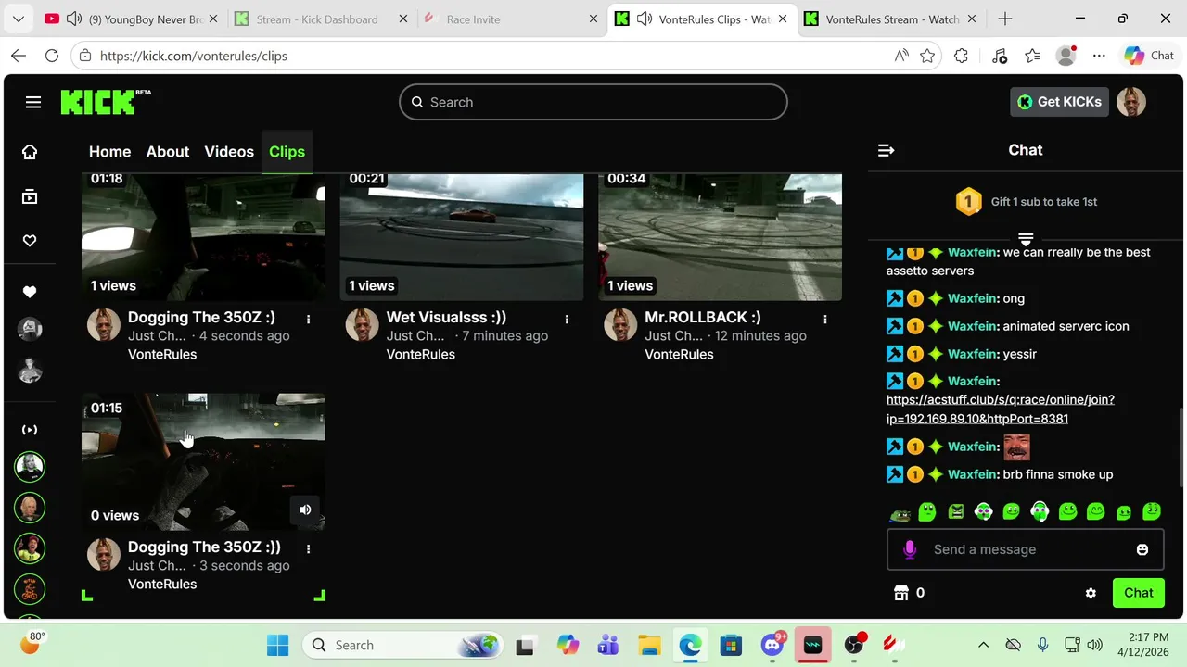Viewport: 1187px width, 667px height.
Task: Switch to VonteRules Stream browser tab
Action: click(892, 19)
